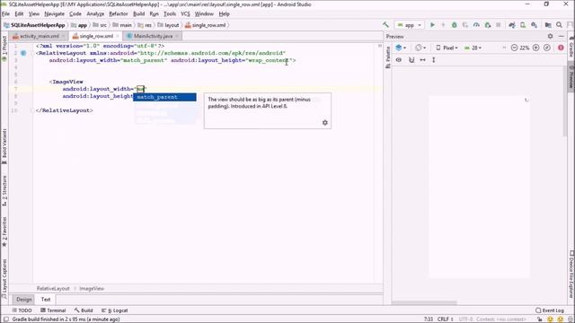Click the vertical bar icon in Preview toolbar

[x=433, y=60]
